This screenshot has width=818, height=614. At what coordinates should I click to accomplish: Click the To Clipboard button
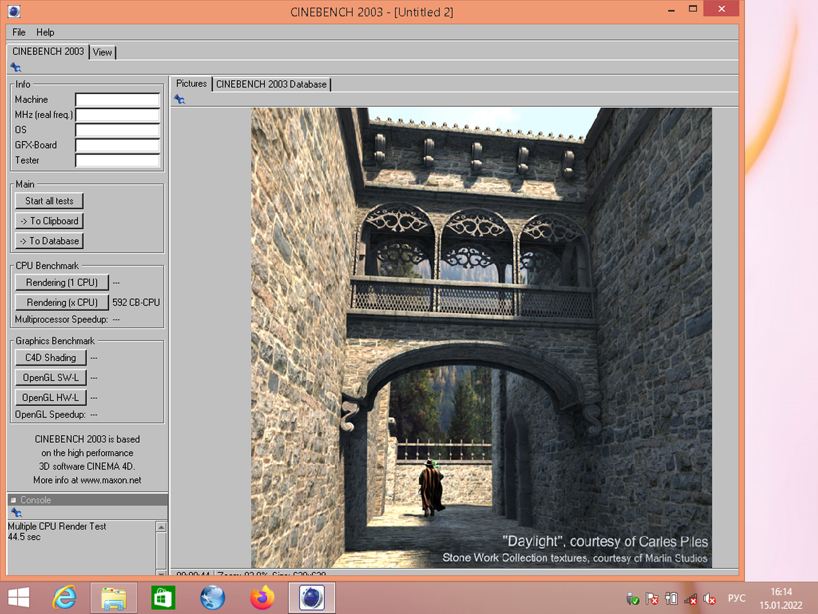point(49,221)
